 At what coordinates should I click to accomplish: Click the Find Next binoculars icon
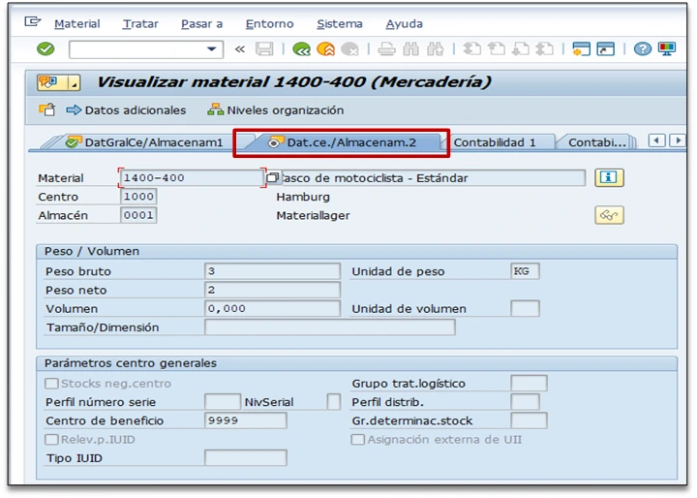435,48
